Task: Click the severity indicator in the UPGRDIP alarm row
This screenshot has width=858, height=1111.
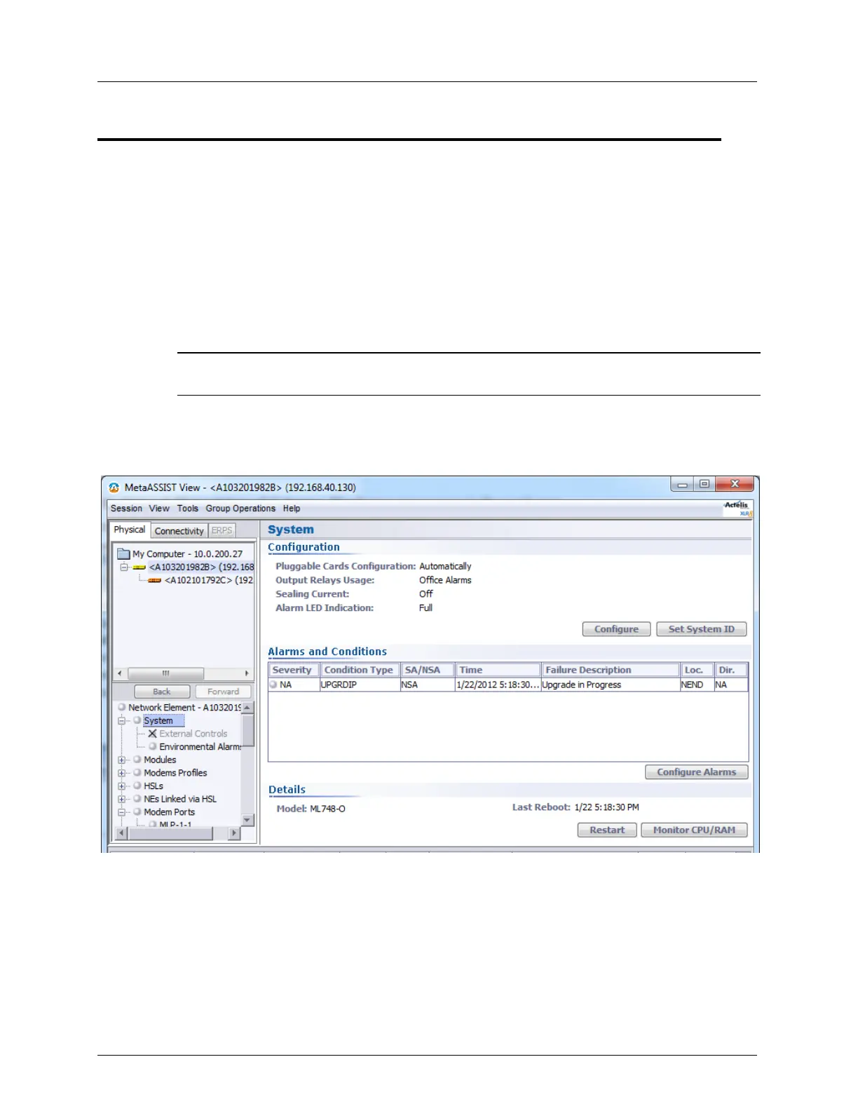Action: (x=273, y=685)
